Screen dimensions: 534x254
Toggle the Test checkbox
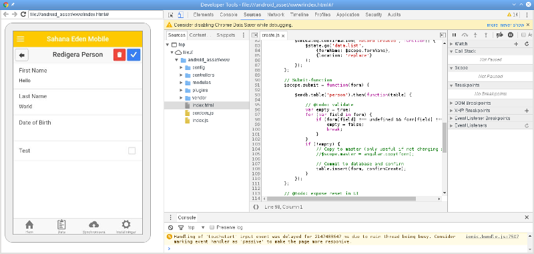click(x=131, y=151)
